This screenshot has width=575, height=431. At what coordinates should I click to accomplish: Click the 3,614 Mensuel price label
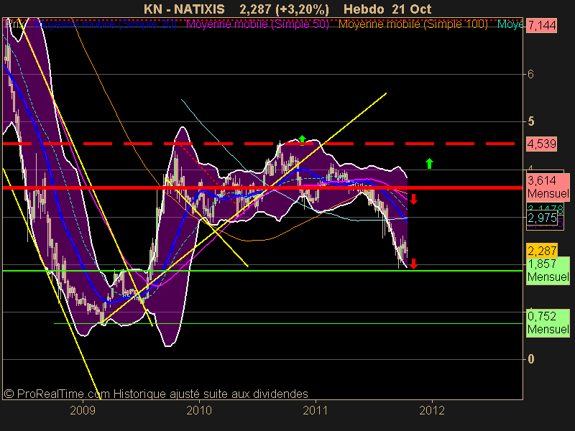click(548, 187)
